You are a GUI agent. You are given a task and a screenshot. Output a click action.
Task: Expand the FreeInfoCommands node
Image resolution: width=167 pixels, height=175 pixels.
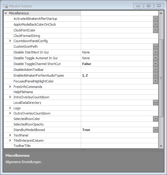10,87
